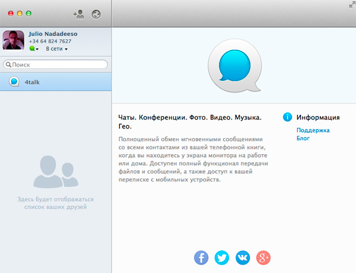The height and width of the screenshot is (273, 356).
Task: Click the phone number +34 64 824 7627
Action: coord(50,42)
